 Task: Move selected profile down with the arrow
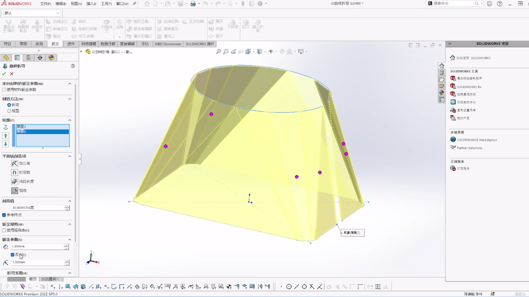click(x=5, y=144)
